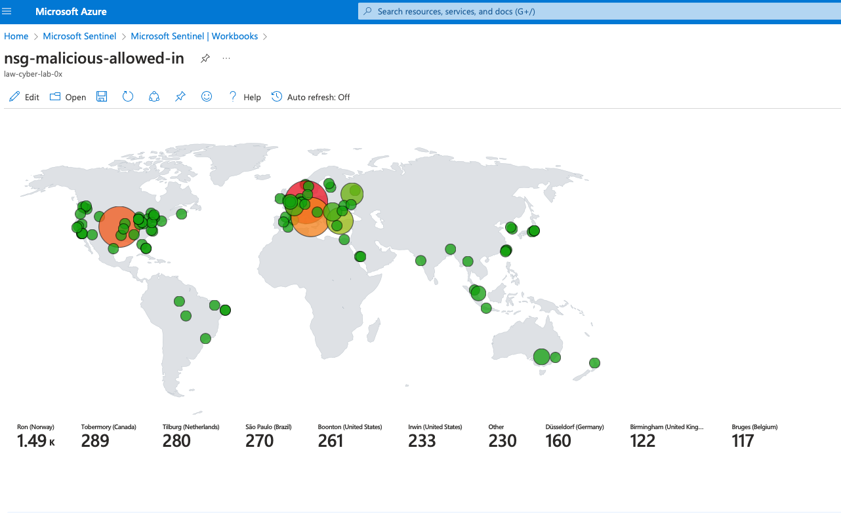Click the toolbar pin icon

180,97
